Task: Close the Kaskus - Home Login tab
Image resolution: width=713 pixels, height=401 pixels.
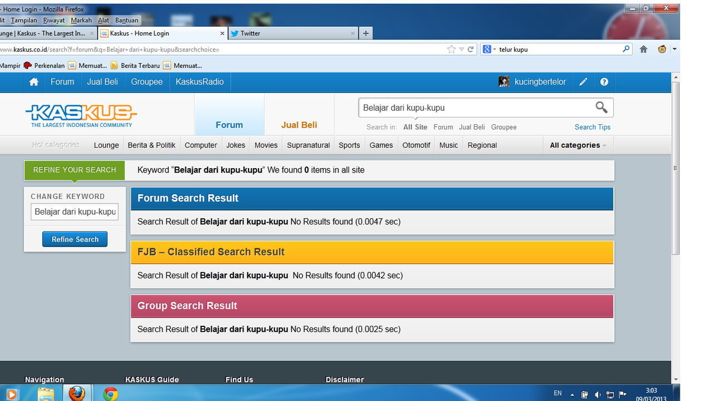Action: [x=222, y=33]
